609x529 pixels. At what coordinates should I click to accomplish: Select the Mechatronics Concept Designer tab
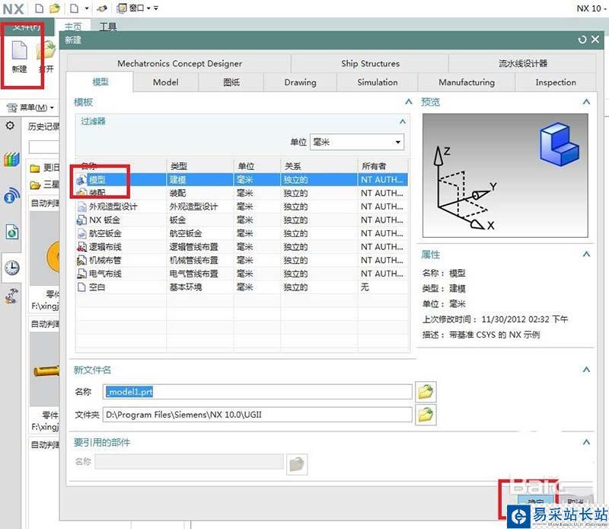click(180, 63)
